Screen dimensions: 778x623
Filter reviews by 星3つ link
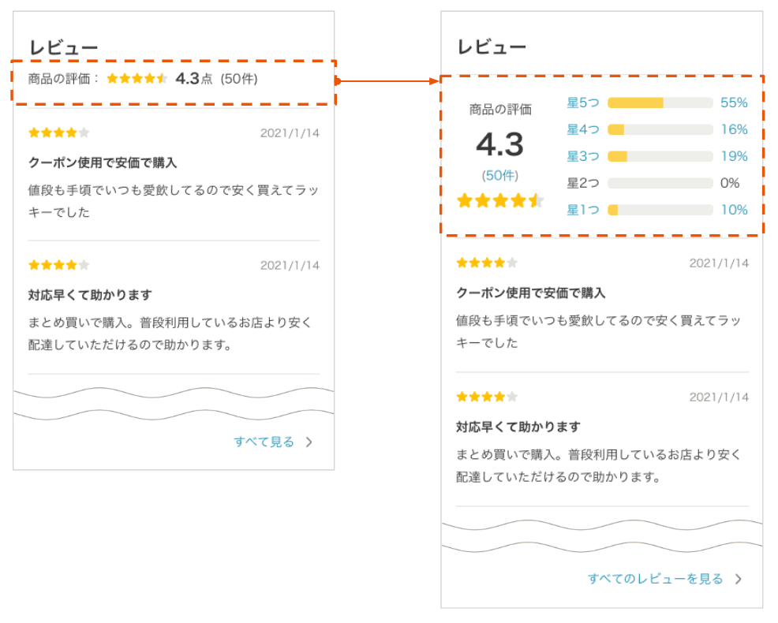click(x=582, y=156)
